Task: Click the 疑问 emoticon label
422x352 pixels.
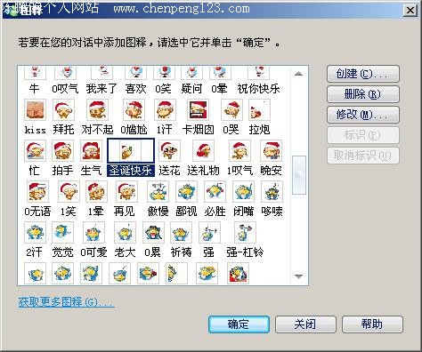Action: 191,89
